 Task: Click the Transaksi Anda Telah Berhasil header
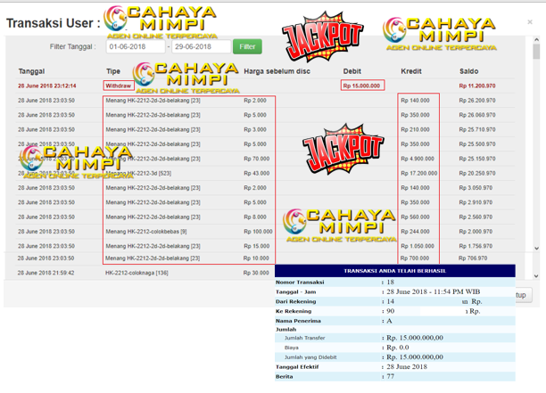(394, 271)
